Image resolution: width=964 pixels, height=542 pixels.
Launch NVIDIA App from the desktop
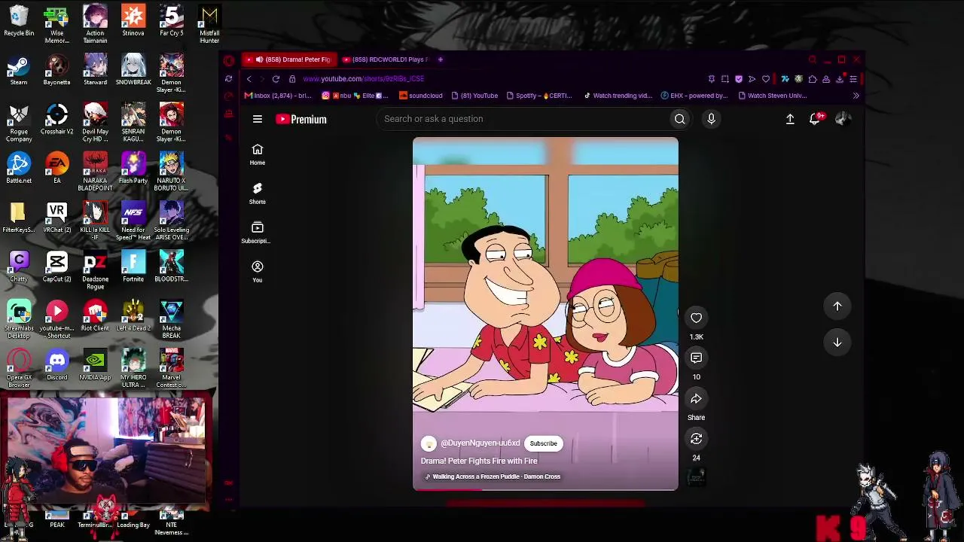coord(96,364)
